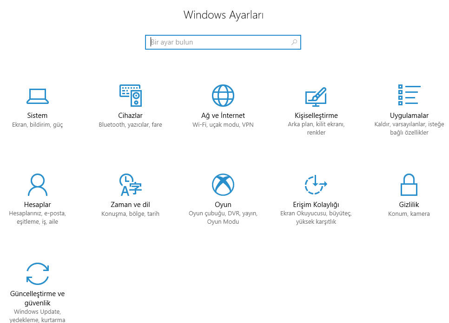The width and height of the screenshot is (449, 323).
Task: Open Gizlilik privacy lock icon
Action: [409, 184]
